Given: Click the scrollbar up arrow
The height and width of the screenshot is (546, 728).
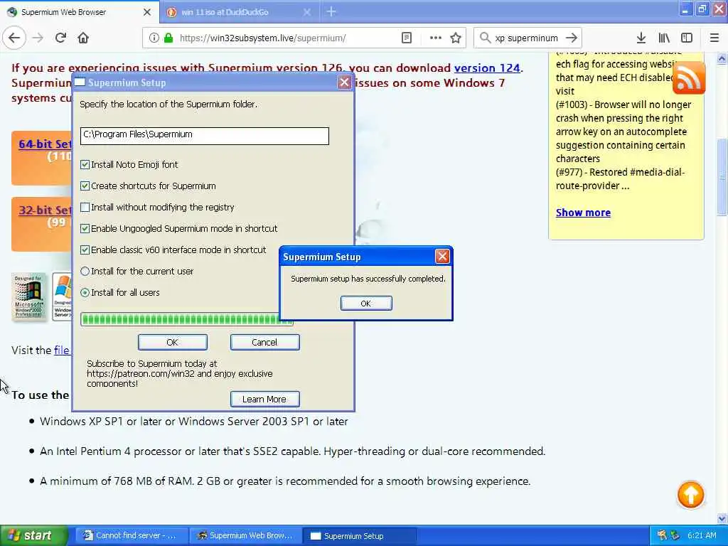Looking at the screenshot, I should 722,58.
